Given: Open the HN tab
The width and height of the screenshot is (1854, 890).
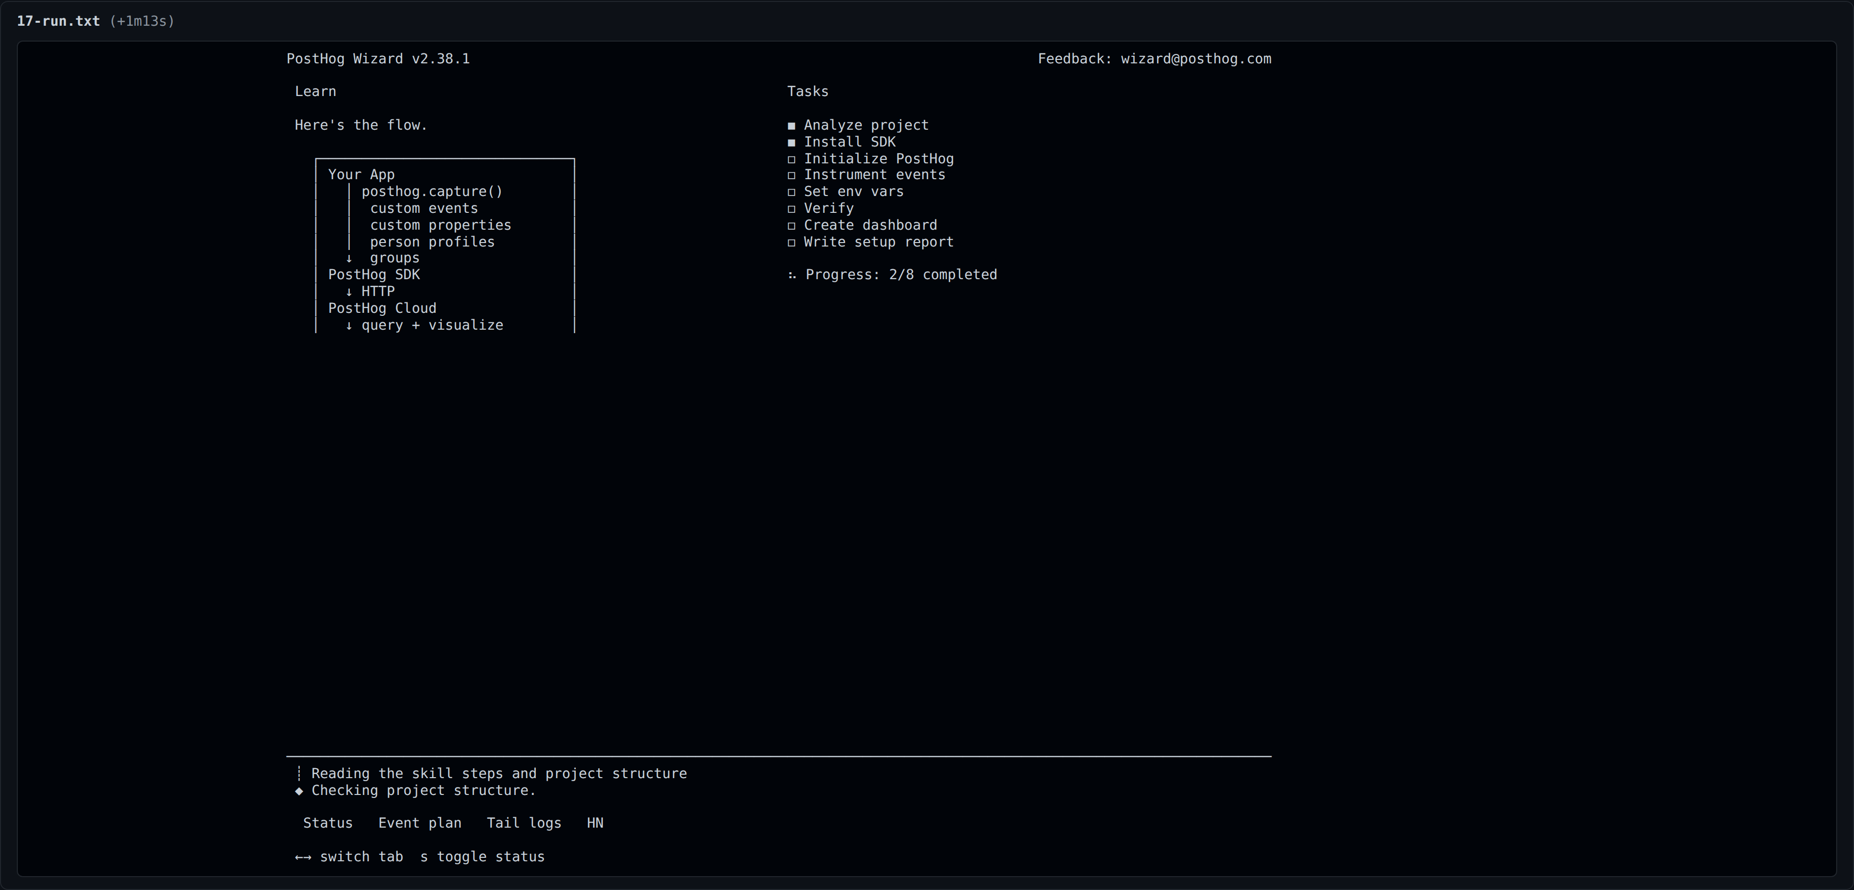Looking at the screenshot, I should 595,822.
